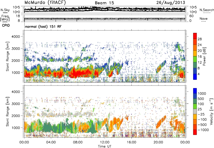Screen dimensions: 214x148
Task: Click the blue bottom segment of power colorbar
Action: (x=195, y=77)
